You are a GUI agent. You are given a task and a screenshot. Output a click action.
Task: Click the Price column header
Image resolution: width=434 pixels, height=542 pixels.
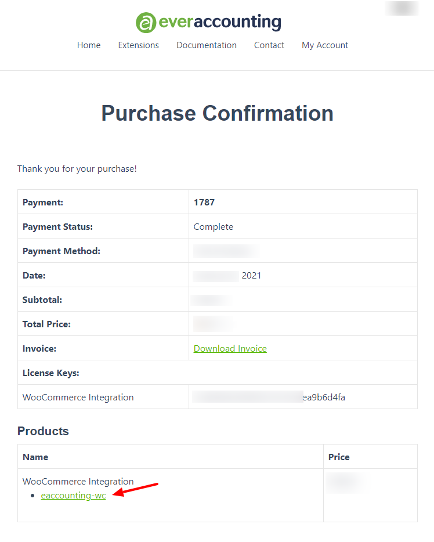tap(339, 457)
